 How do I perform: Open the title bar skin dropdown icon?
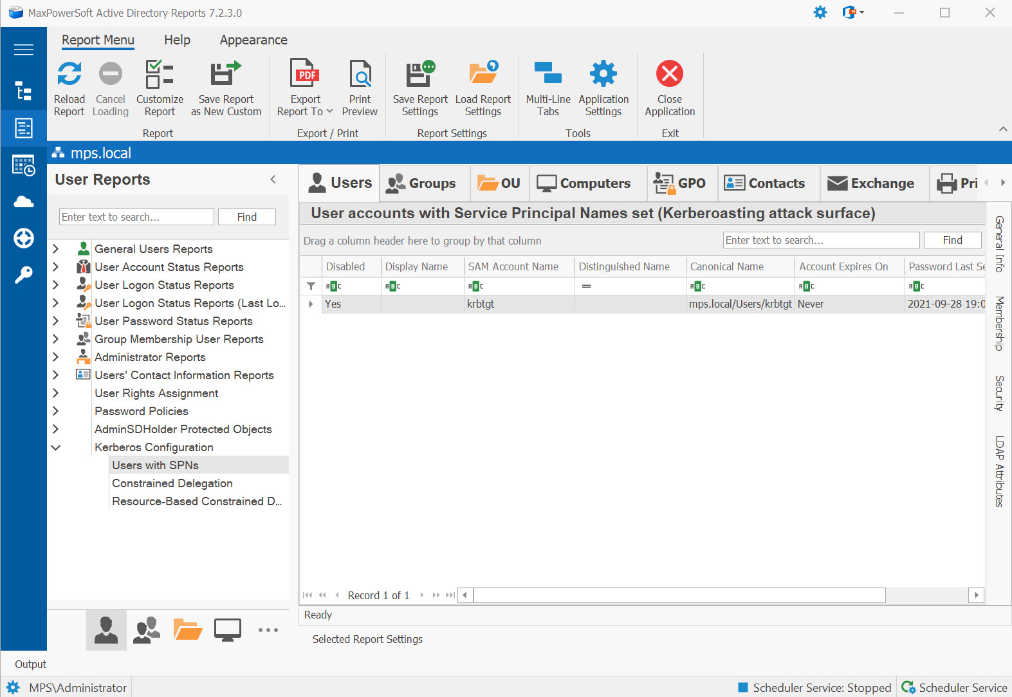tap(854, 12)
